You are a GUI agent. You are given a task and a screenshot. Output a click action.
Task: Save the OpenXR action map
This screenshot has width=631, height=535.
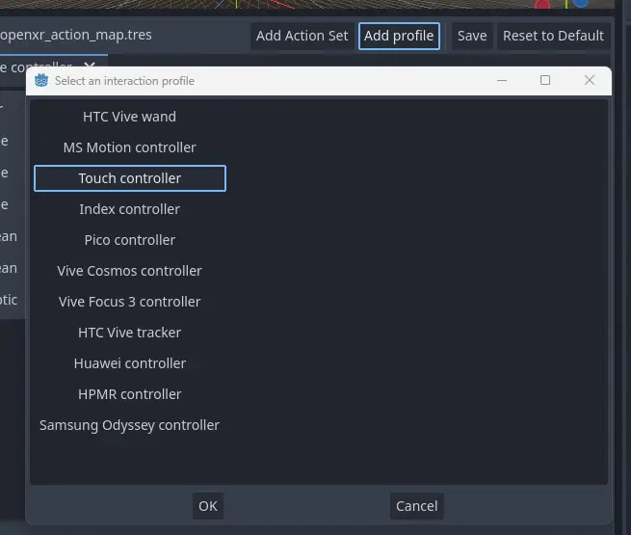[471, 36]
